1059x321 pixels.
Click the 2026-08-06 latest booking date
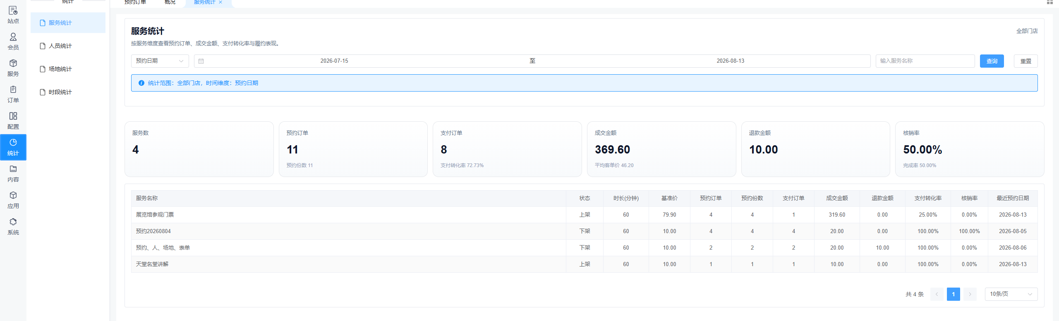[x=1013, y=248]
